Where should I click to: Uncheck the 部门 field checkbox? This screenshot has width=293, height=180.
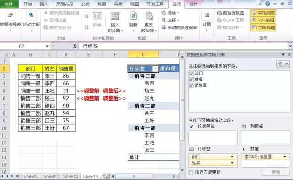[x=191, y=74]
